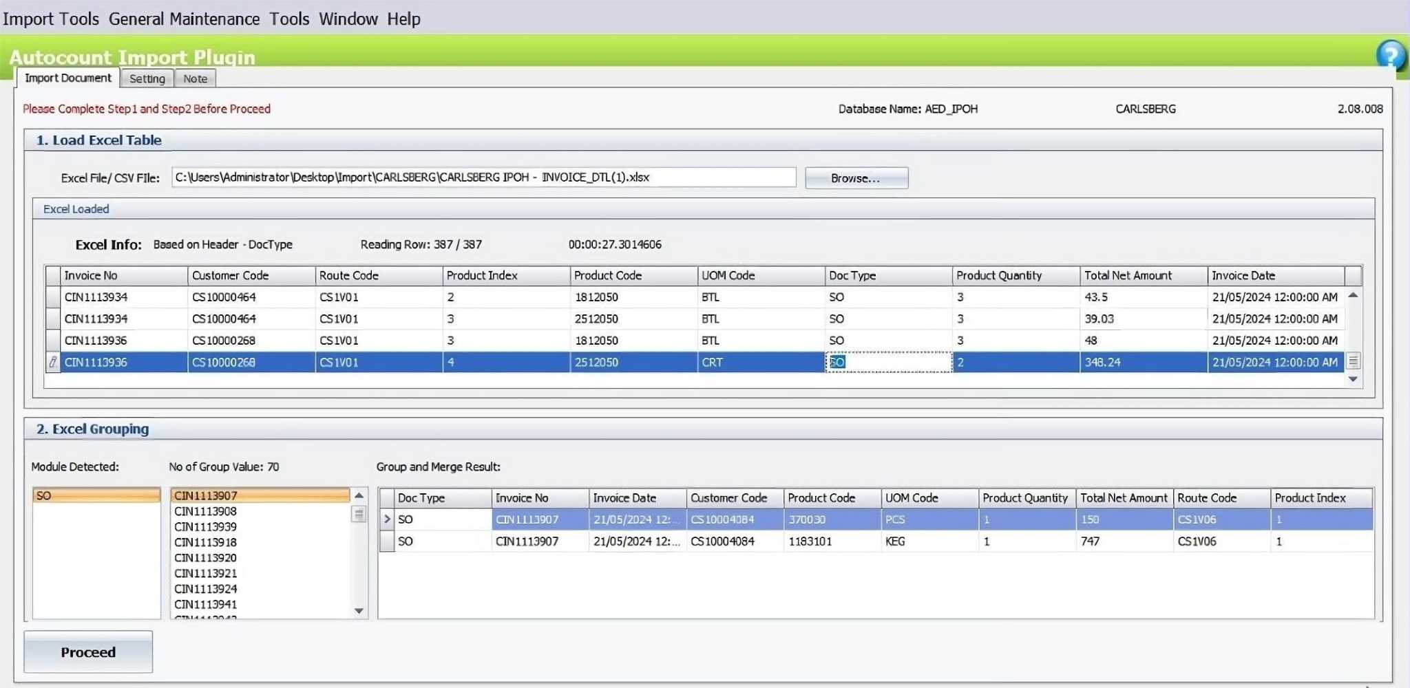Select CIN1113918 in the group value list
Image resolution: width=1410 pixels, height=688 pixels.
click(260, 542)
